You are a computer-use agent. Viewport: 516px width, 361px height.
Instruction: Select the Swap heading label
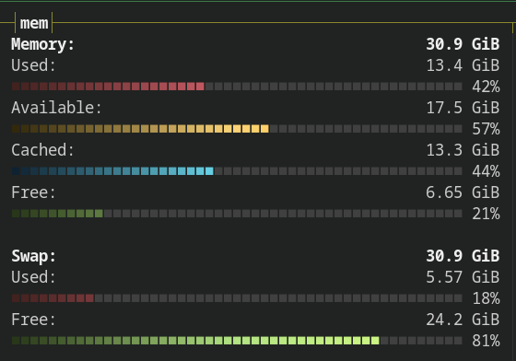33,256
